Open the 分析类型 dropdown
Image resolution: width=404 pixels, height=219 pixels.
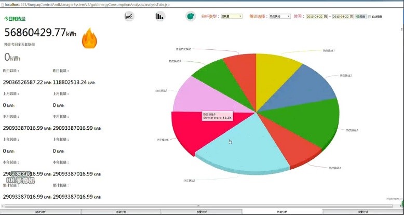[x=232, y=17]
